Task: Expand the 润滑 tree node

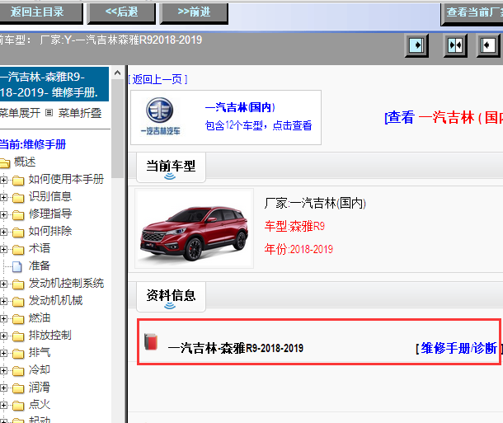Action: (x=3, y=388)
